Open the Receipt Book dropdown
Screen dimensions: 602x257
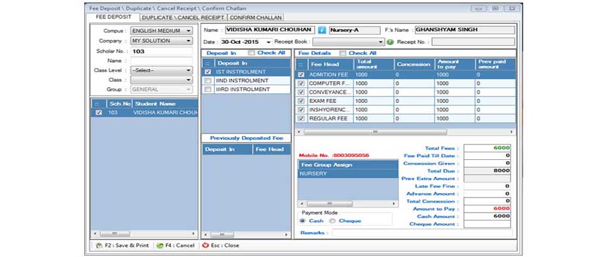click(381, 42)
